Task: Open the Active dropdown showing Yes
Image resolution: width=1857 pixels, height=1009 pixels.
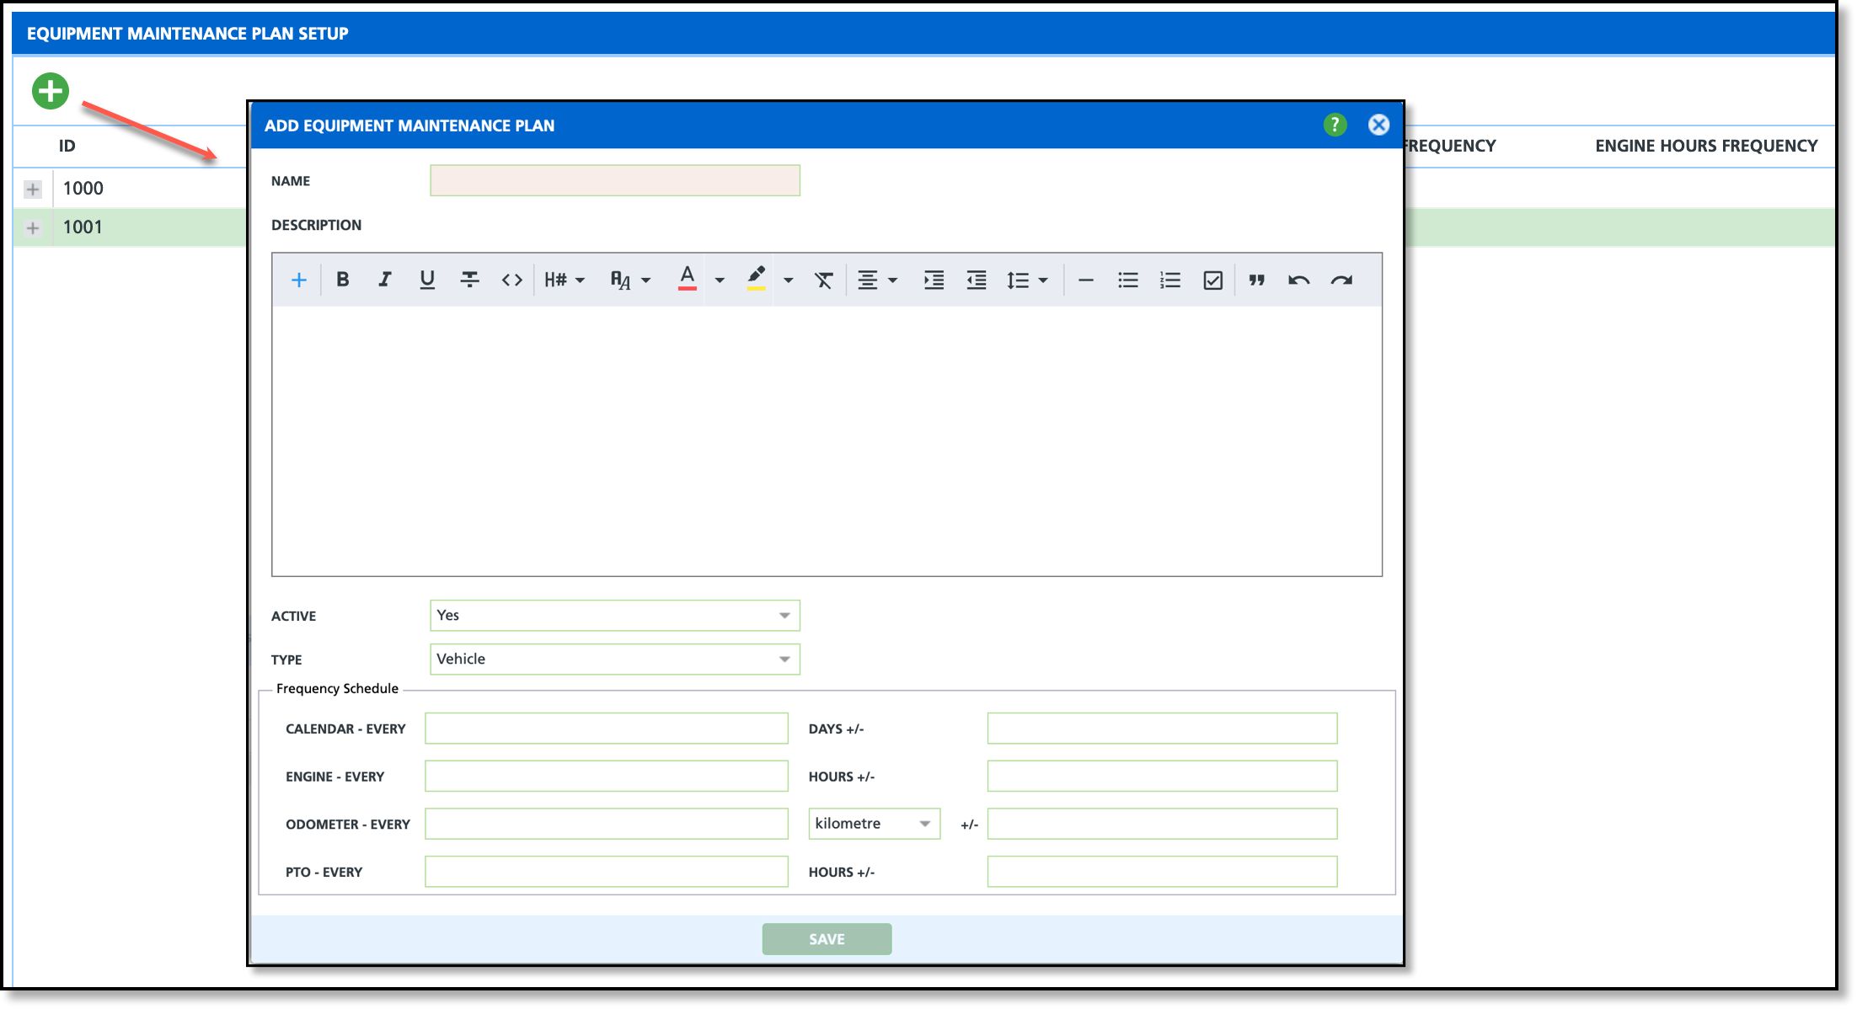Action: [x=614, y=616]
